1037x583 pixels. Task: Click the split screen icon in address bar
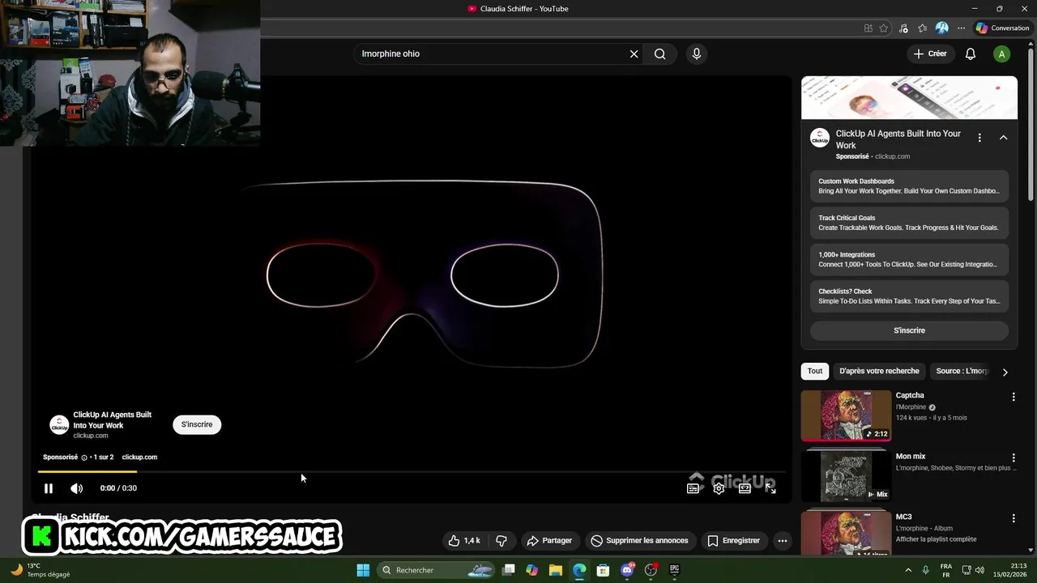click(x=868, y=28)
